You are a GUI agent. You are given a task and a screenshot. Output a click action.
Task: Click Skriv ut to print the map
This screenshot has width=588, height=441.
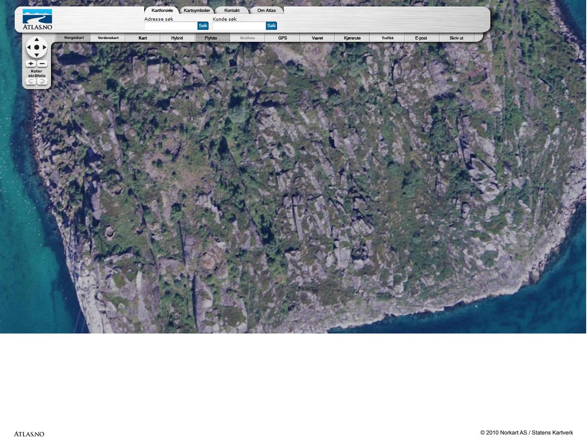456,38
